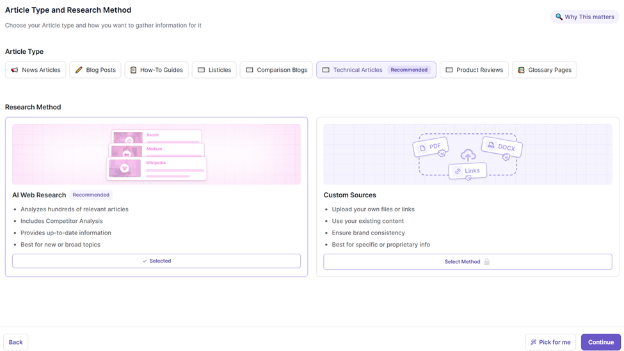This screenshot has width=624, height=351.
Task: Click the rectangle icon on Listicles
Action: pos(202,70)
